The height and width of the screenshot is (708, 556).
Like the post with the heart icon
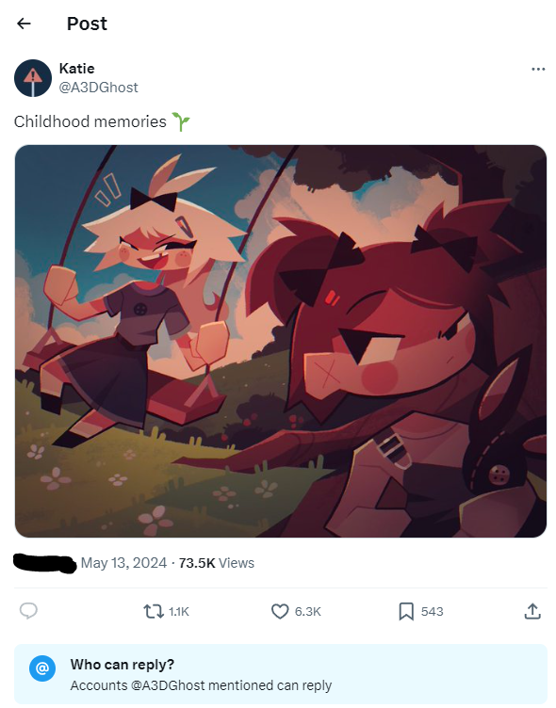click(x=280, y=611)
